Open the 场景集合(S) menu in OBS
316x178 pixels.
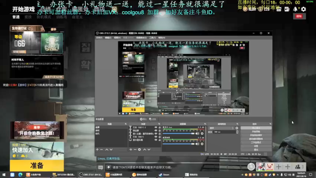[x=141, y=38]
